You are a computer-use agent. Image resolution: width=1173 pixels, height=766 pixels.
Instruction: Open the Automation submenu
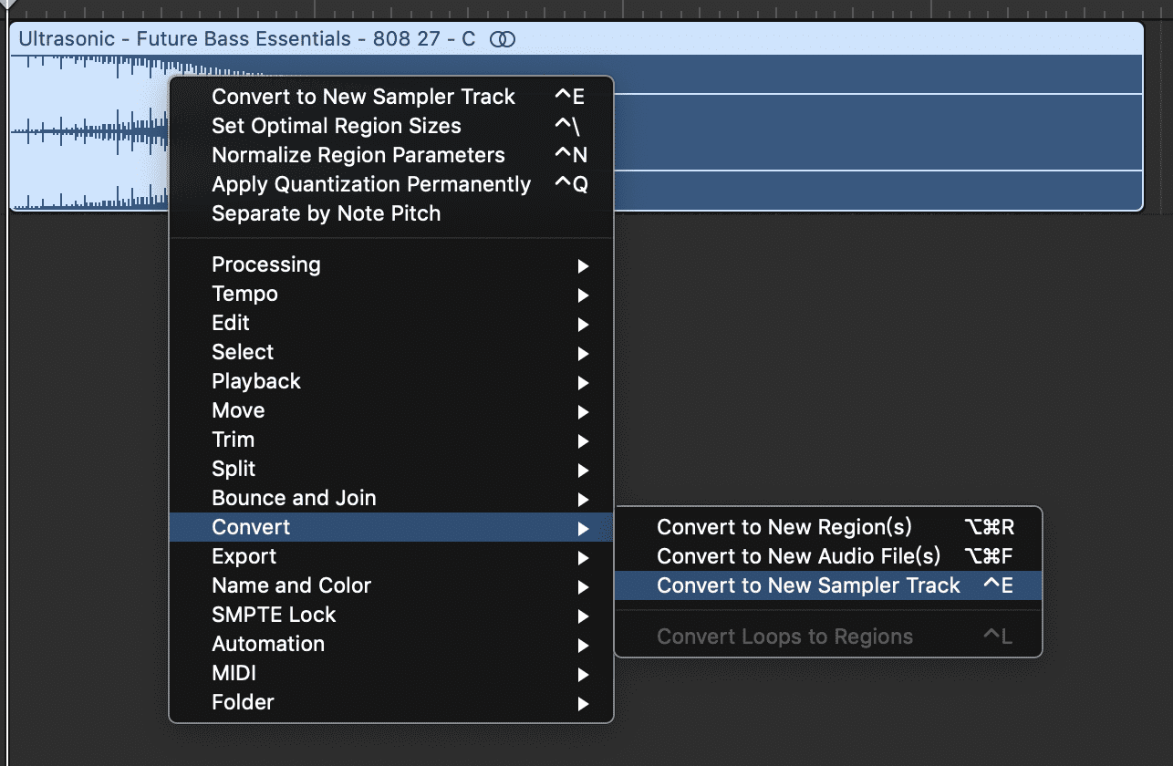(268, 644)
